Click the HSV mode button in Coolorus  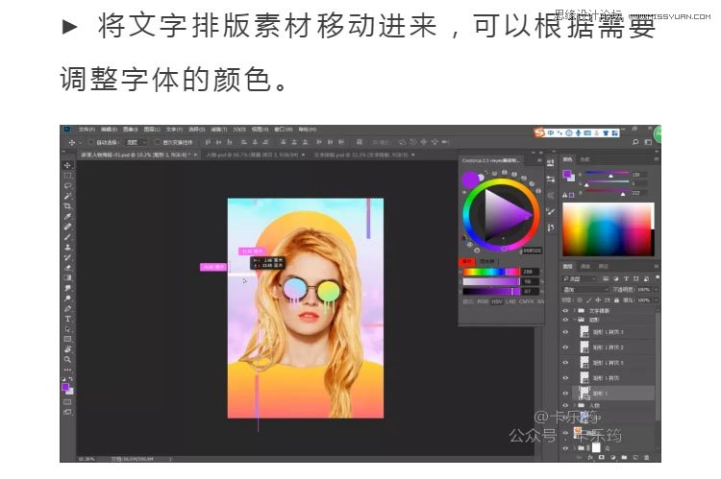click(x=498, y=302)
